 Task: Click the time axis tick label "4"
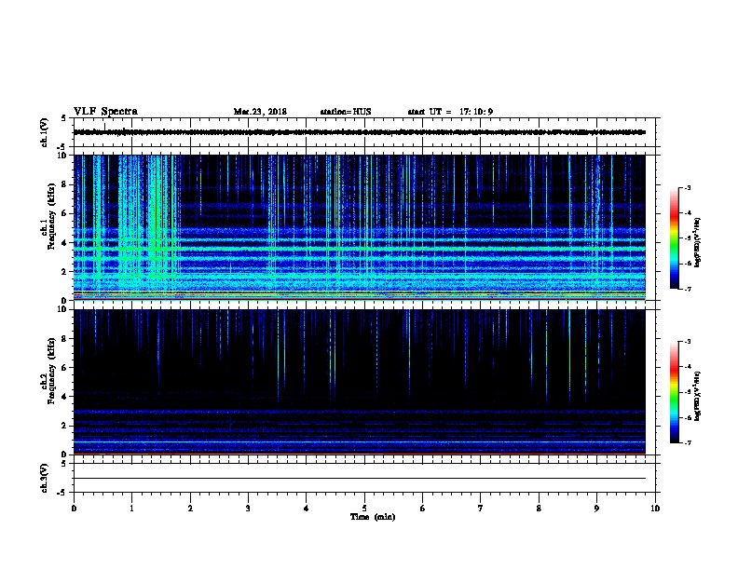(x=307, y=509)
